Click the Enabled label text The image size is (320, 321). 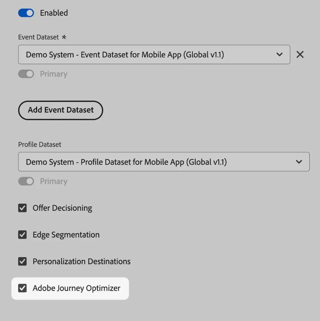click(x=54, y=13)
